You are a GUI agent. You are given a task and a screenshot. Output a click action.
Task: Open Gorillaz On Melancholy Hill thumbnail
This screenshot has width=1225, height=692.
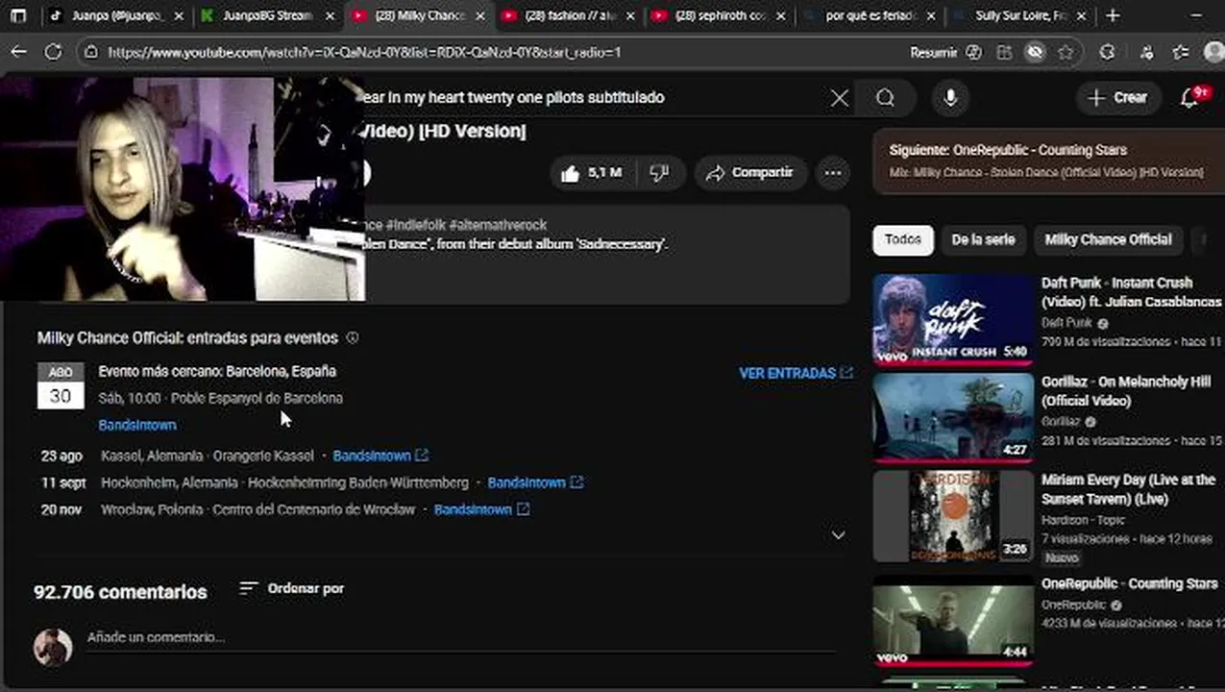coord(953,418)
